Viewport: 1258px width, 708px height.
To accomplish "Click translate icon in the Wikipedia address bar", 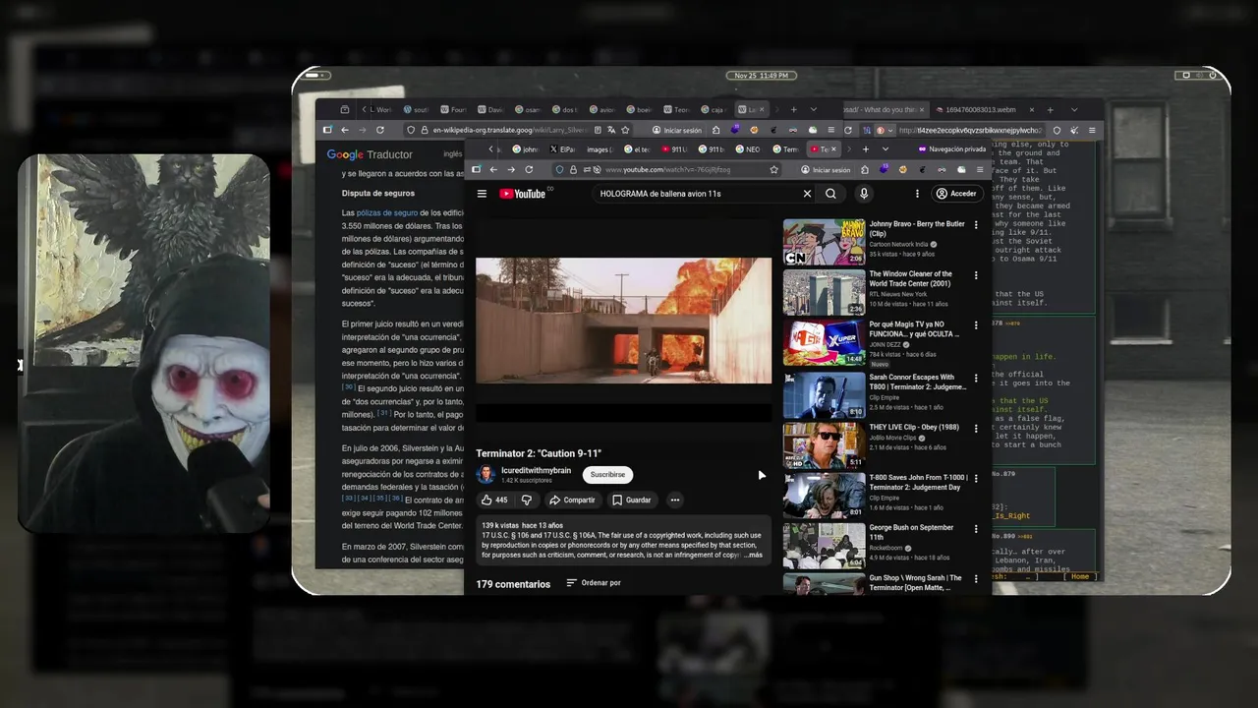I will coord(611,130).
